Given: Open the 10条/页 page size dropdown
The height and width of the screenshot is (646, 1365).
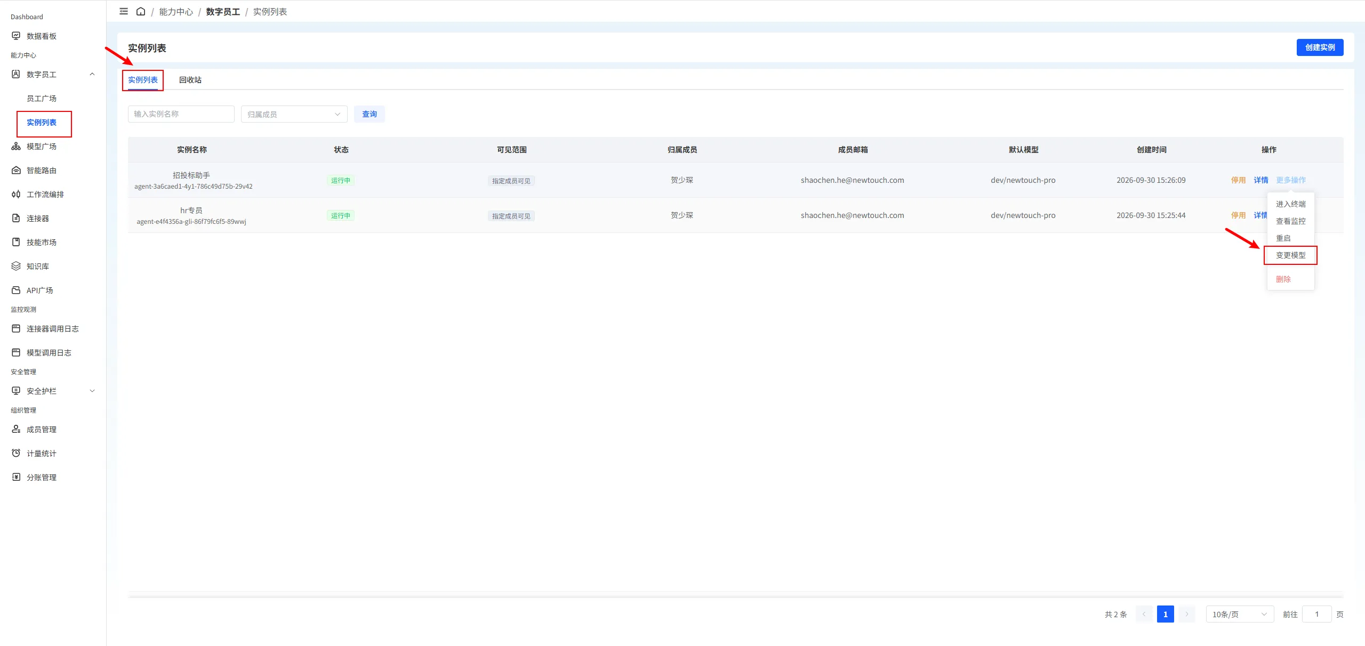Looking at the screenshot, I should coord(1240,614).
